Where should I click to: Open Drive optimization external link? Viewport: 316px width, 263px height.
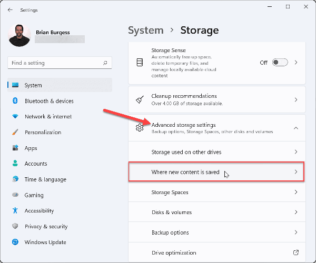pos(296,253)
